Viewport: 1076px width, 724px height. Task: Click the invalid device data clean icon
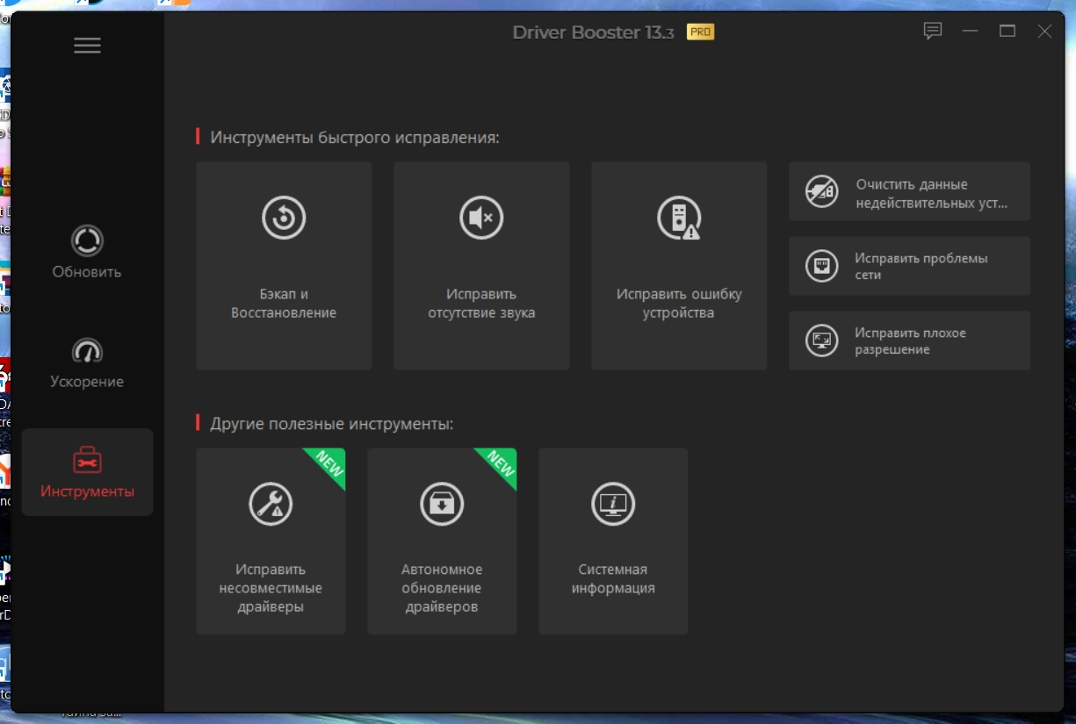822,191
